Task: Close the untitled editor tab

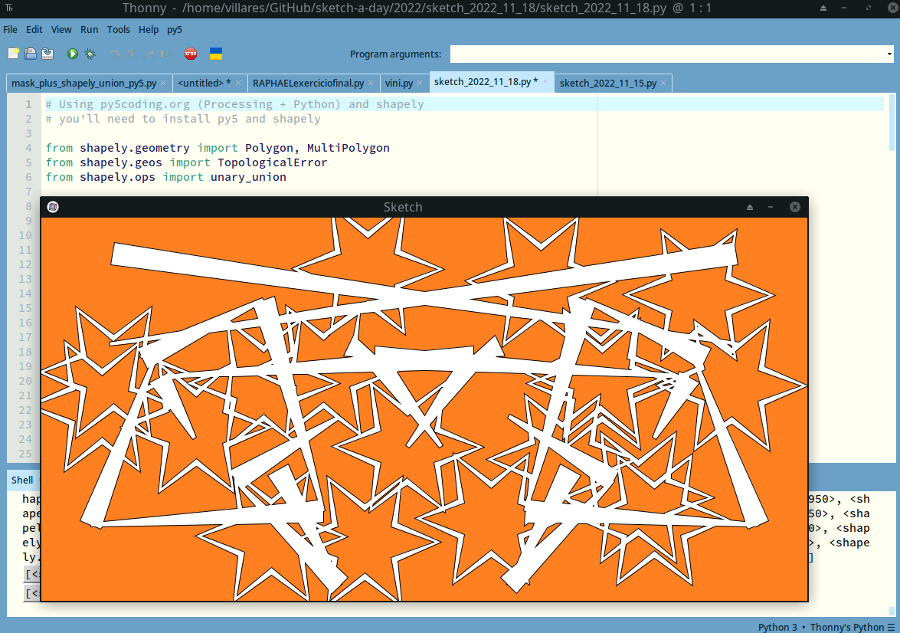Action: coord(238,83)
